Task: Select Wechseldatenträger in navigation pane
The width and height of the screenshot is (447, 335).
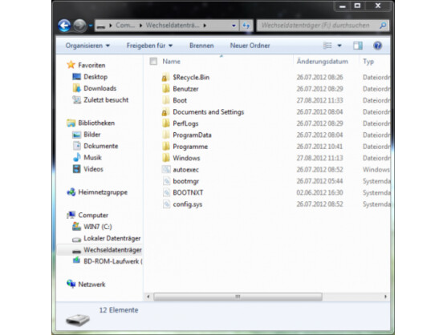Action: pos(112,250)
